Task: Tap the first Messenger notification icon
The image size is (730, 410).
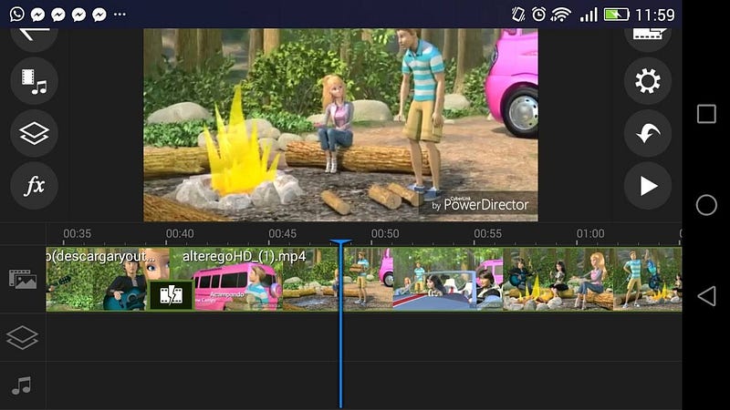Action: (37, 15)
